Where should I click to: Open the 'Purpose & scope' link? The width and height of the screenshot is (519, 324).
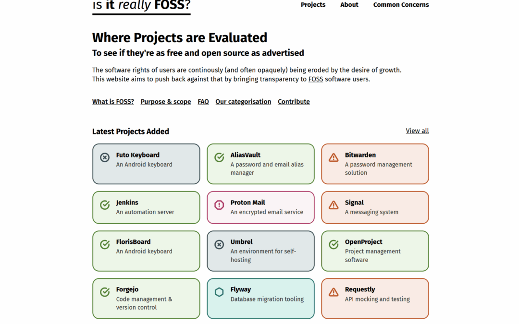(165, 101)
